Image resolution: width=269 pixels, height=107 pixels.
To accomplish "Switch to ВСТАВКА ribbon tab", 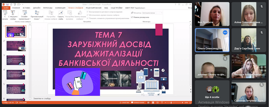I will point(26,8).
